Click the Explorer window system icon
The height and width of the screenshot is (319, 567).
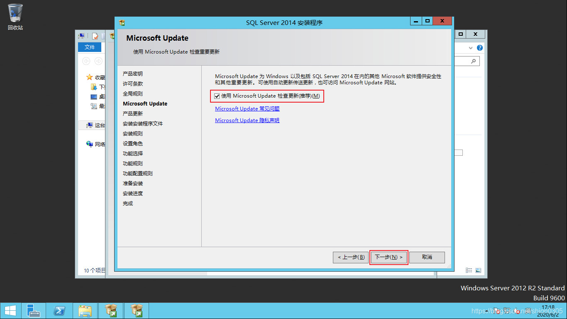pos(81,36)
